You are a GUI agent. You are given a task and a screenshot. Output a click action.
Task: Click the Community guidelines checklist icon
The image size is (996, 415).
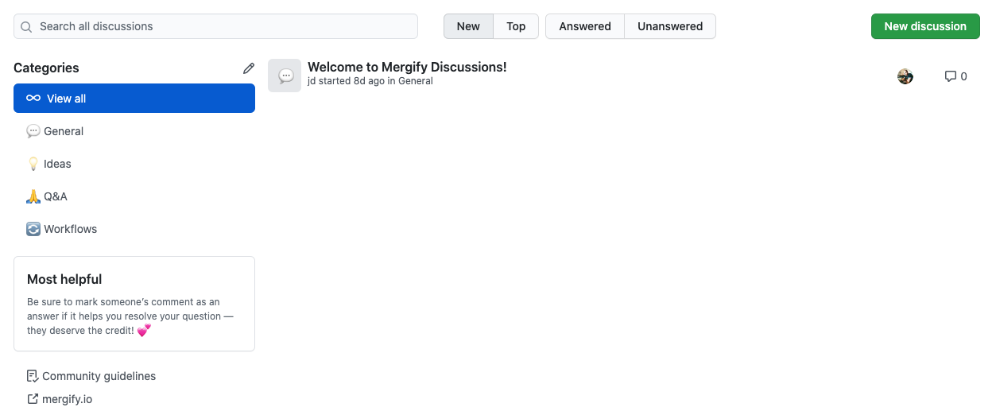pos(33,376)
